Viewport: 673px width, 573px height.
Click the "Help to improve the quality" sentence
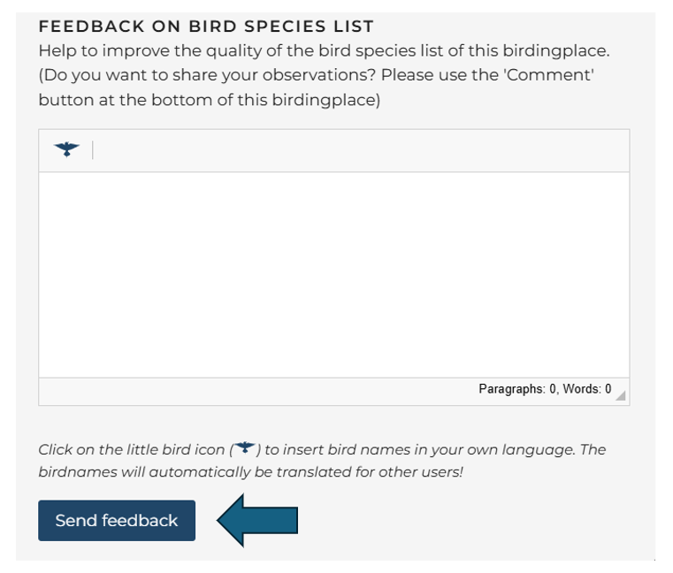click(150, 50)
